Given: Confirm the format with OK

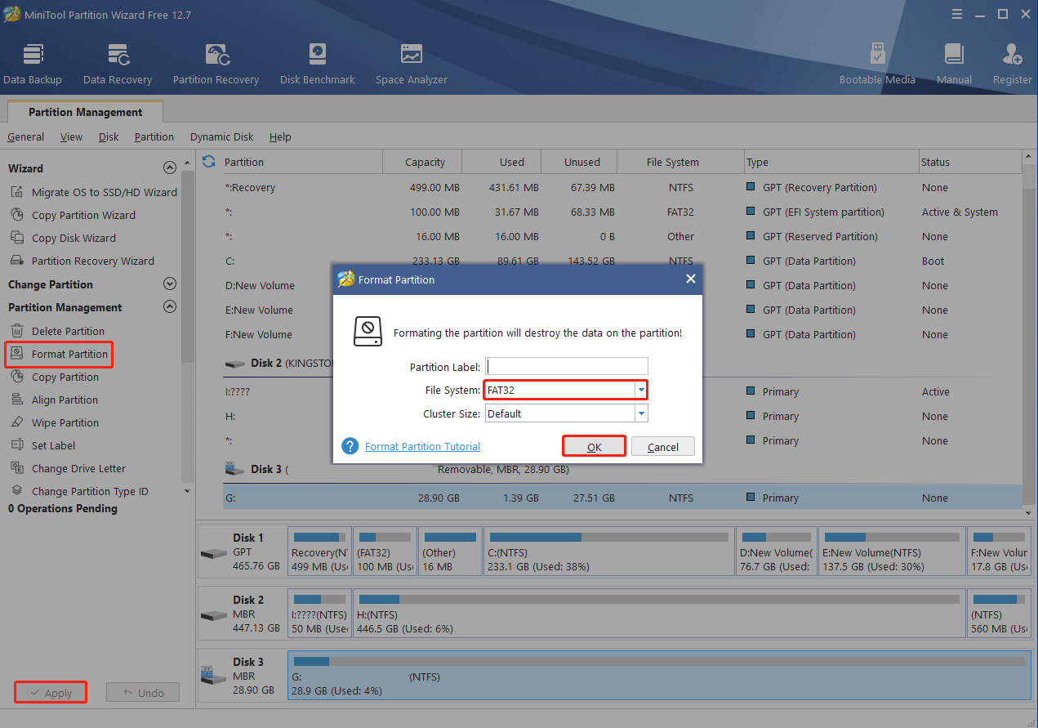Looking at the screenshot, I should pos(594,446).
